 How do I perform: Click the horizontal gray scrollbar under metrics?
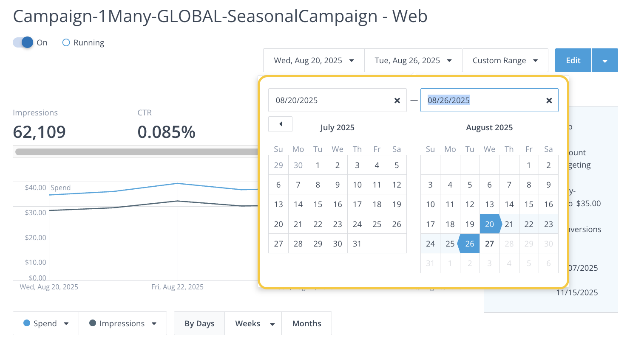pos(136,151)
